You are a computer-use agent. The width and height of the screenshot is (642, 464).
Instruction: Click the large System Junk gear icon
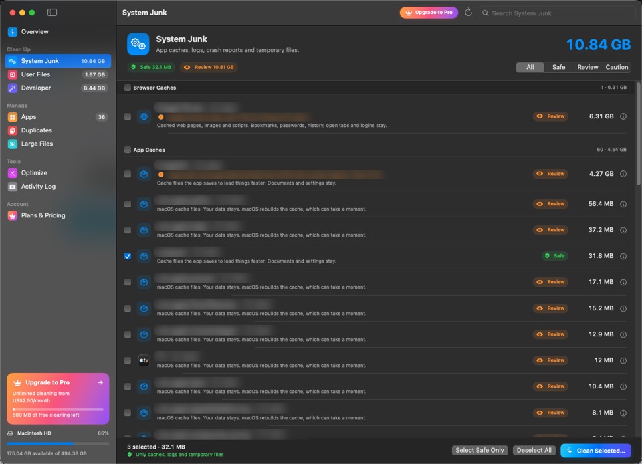click(138, 43)
